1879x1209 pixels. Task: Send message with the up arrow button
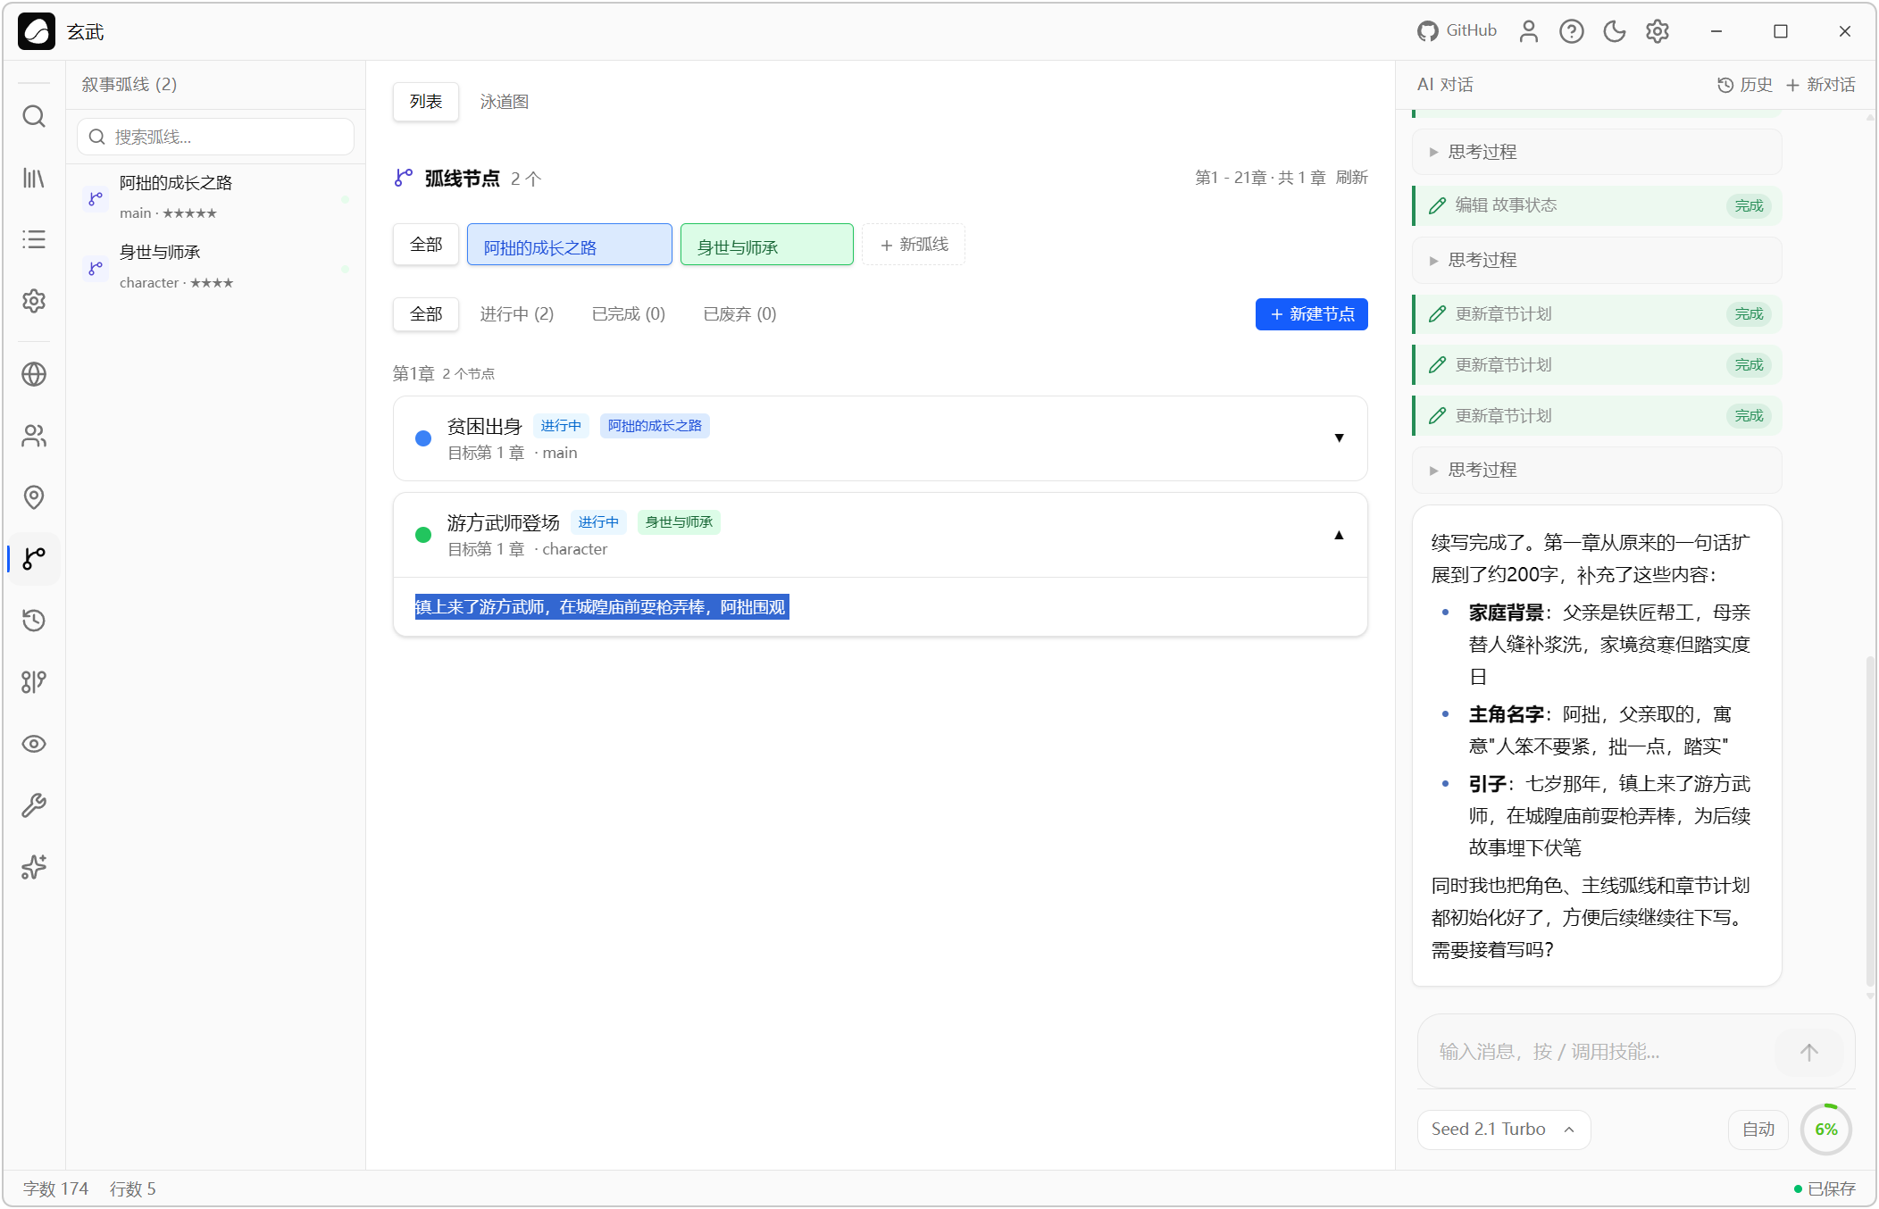[1809, 1052]
